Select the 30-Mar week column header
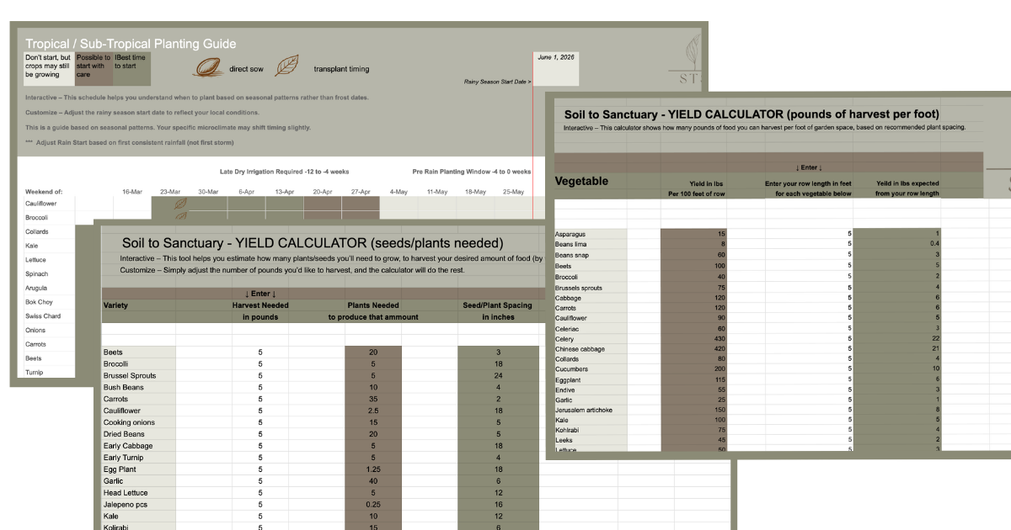 (x=208, y=192)
